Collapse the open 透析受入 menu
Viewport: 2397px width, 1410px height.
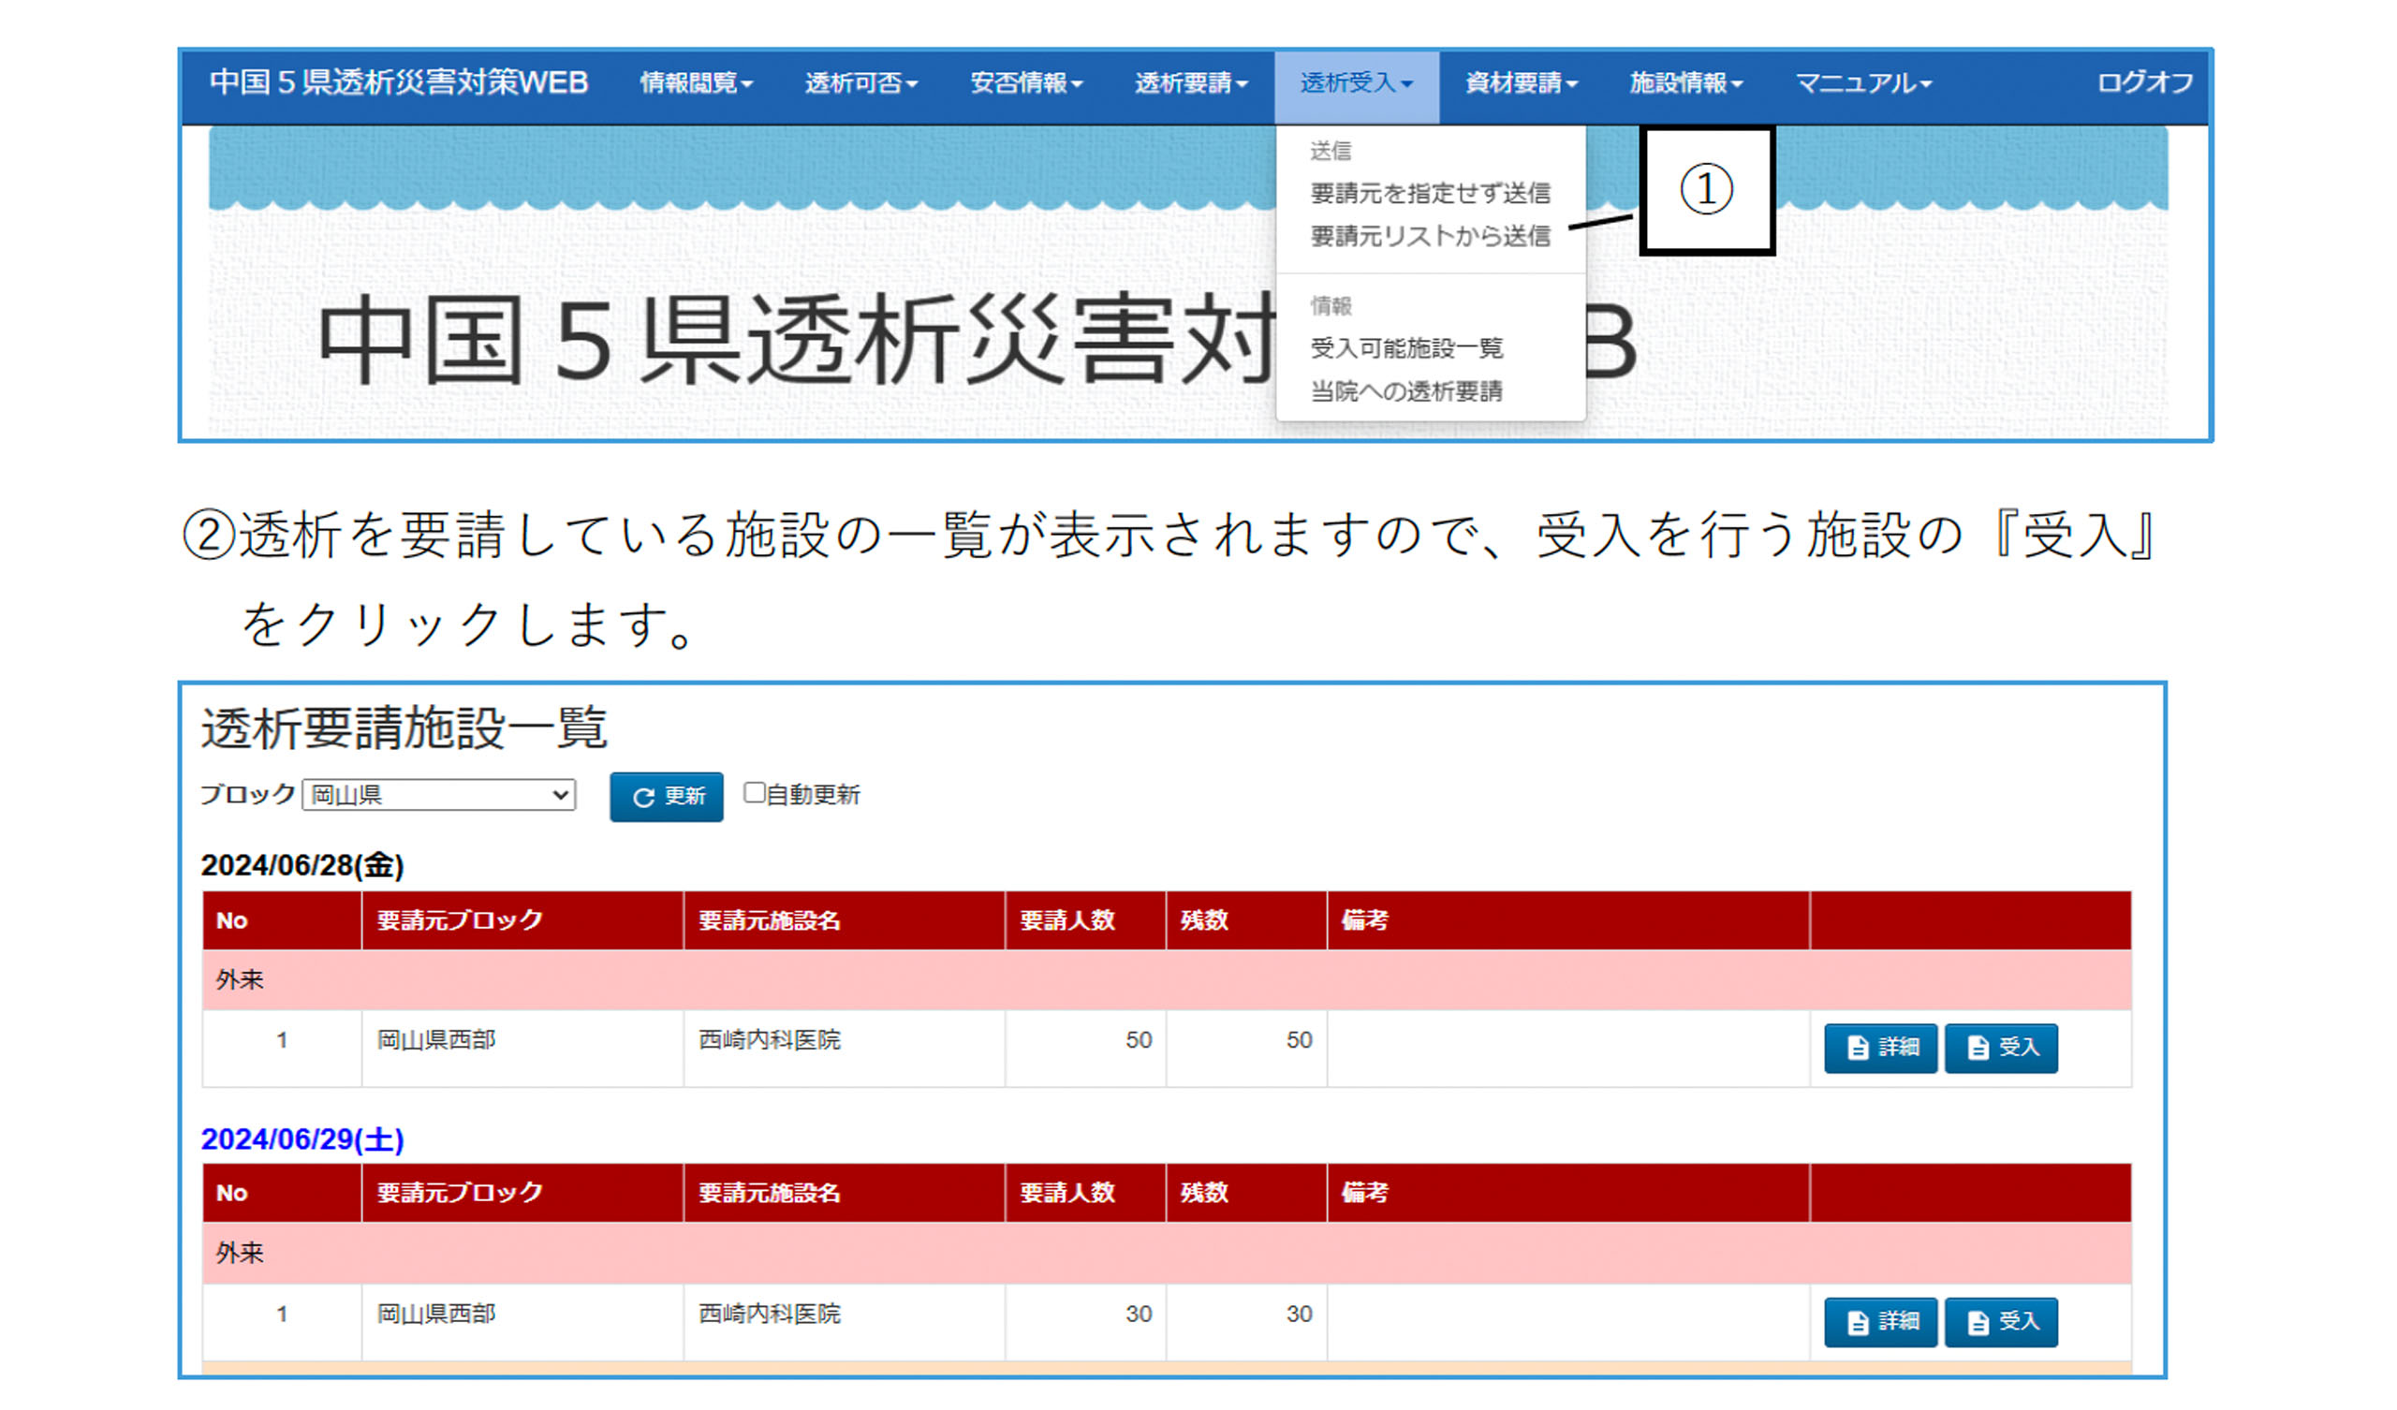click(1356, 83)
